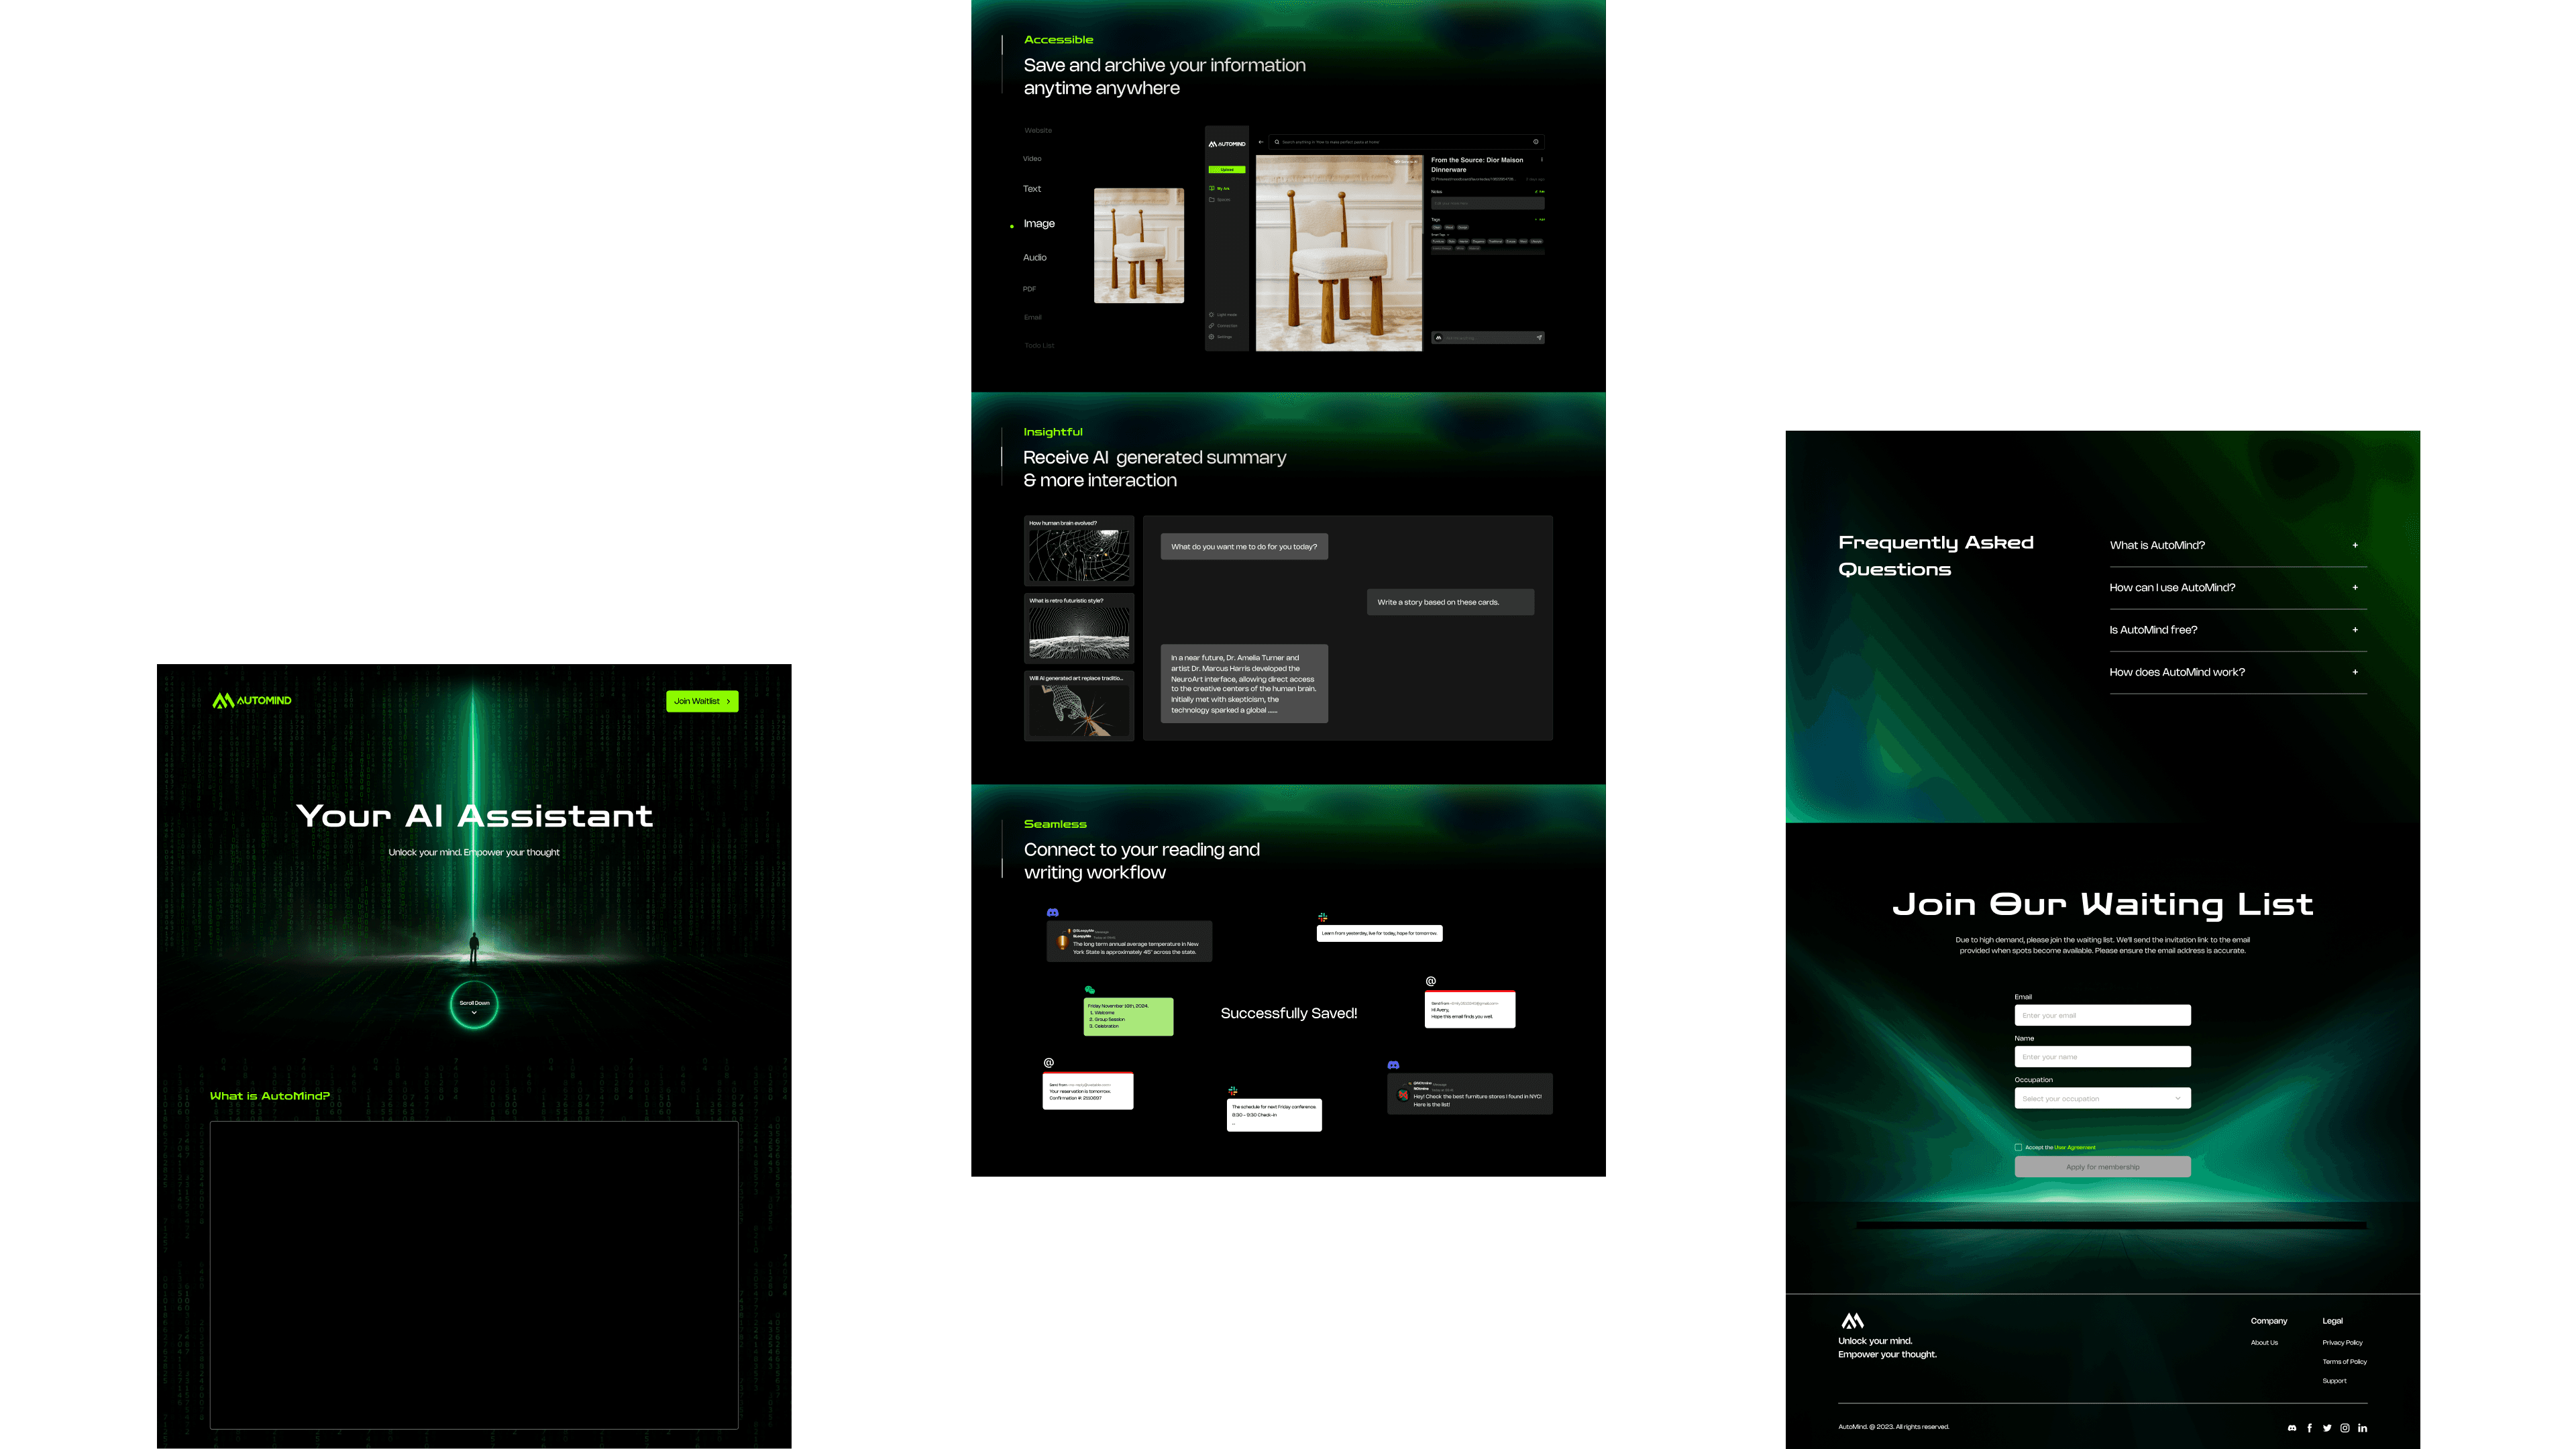Open the Discord icon in the footer
Screen dimensions: 2576x1449
[2292, 1428]
